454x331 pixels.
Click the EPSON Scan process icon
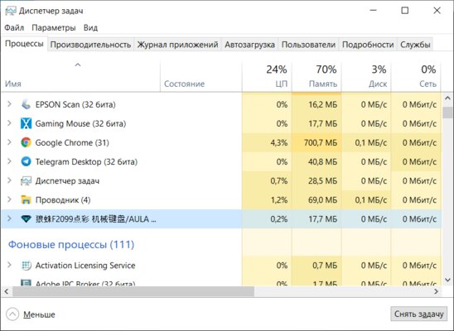click(26, 104)
